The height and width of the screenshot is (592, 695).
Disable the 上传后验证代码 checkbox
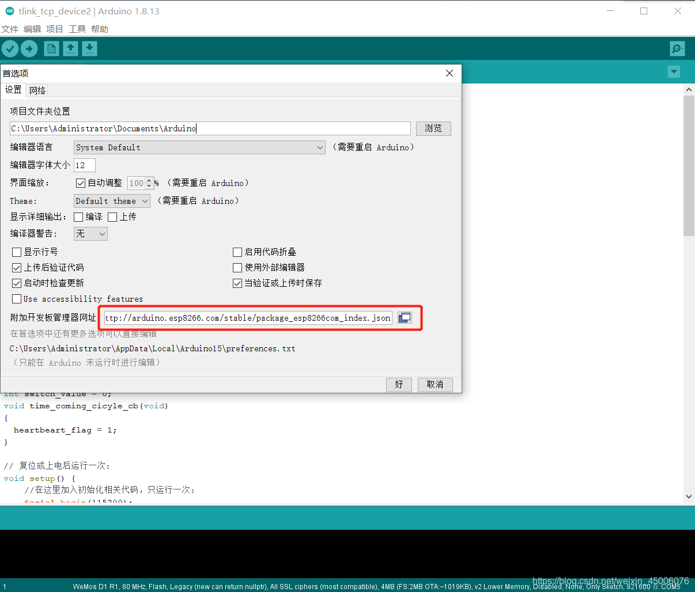(17, 267)
